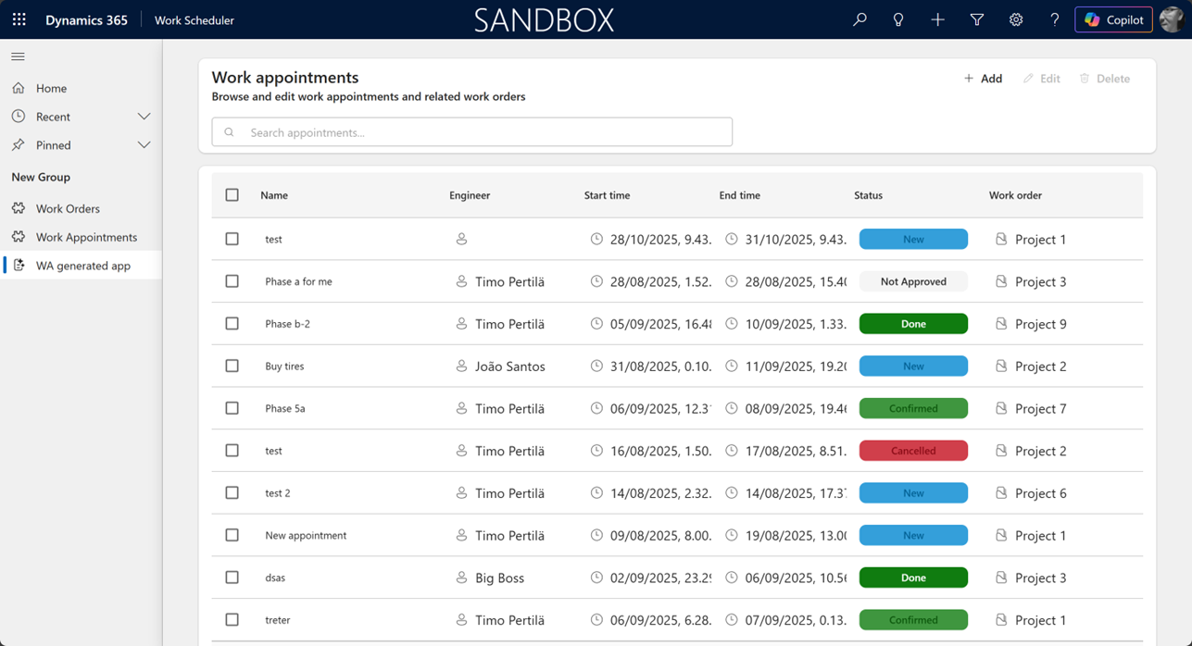Open the Copilot button
This screenshot has width=1192, height=646.
coord(1113,19)
